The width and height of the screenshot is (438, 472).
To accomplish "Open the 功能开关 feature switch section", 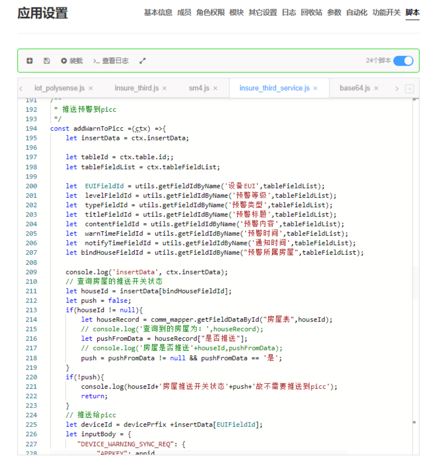I will click(x=387, y=12).
